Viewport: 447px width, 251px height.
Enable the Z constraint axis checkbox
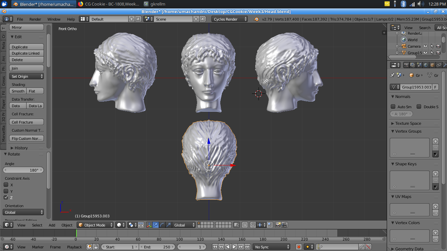point(6,197)
